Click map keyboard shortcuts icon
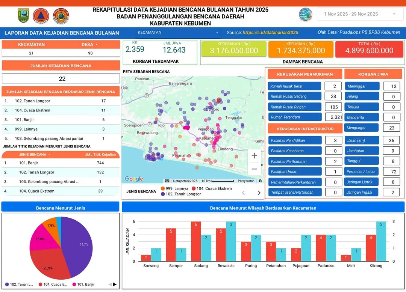The width and height of the screenshot is (406, 292). pos(167,181)
